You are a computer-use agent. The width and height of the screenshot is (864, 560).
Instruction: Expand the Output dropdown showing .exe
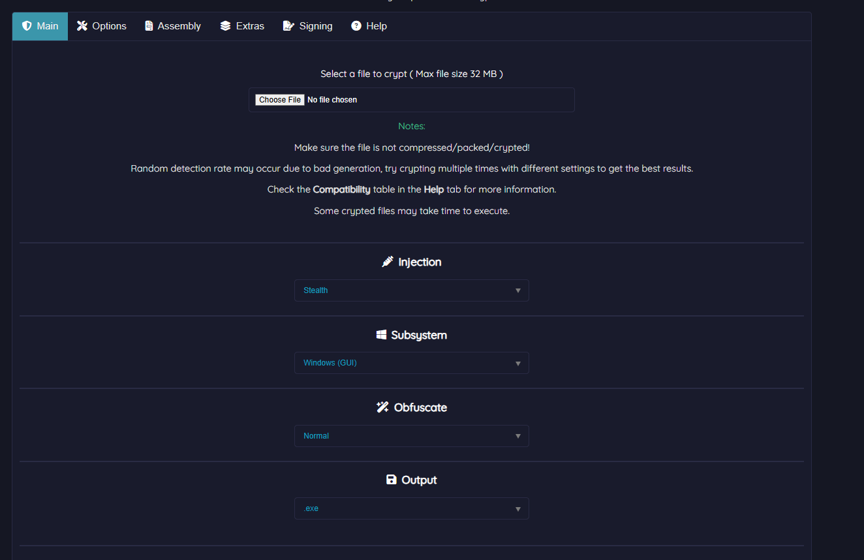[x=411, y=508]
